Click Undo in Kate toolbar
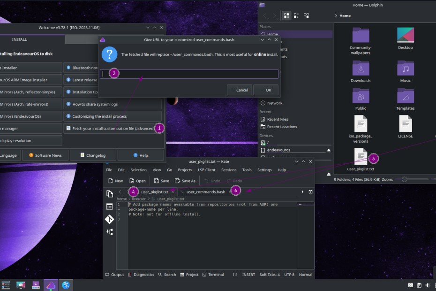The image size is (436, 291). (212, 181)
